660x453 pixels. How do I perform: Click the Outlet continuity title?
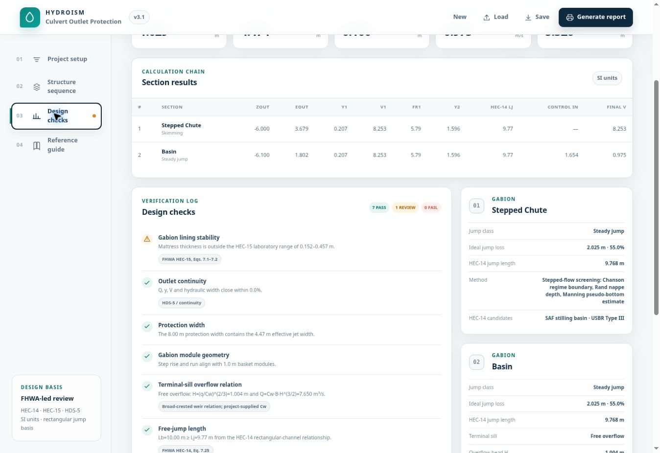coord(182,281)
